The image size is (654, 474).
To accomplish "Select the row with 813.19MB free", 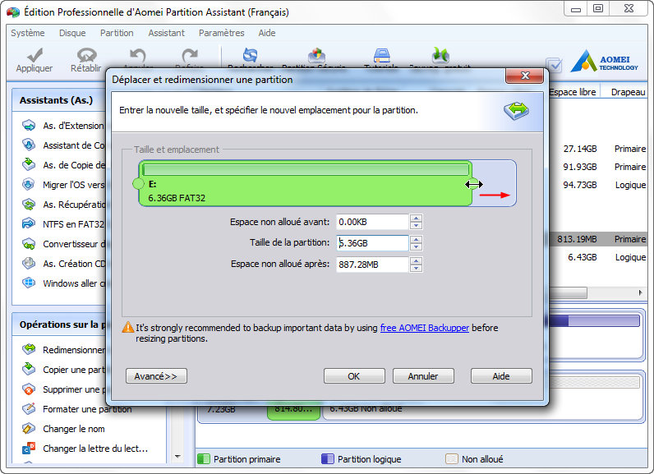I will 598,239.
